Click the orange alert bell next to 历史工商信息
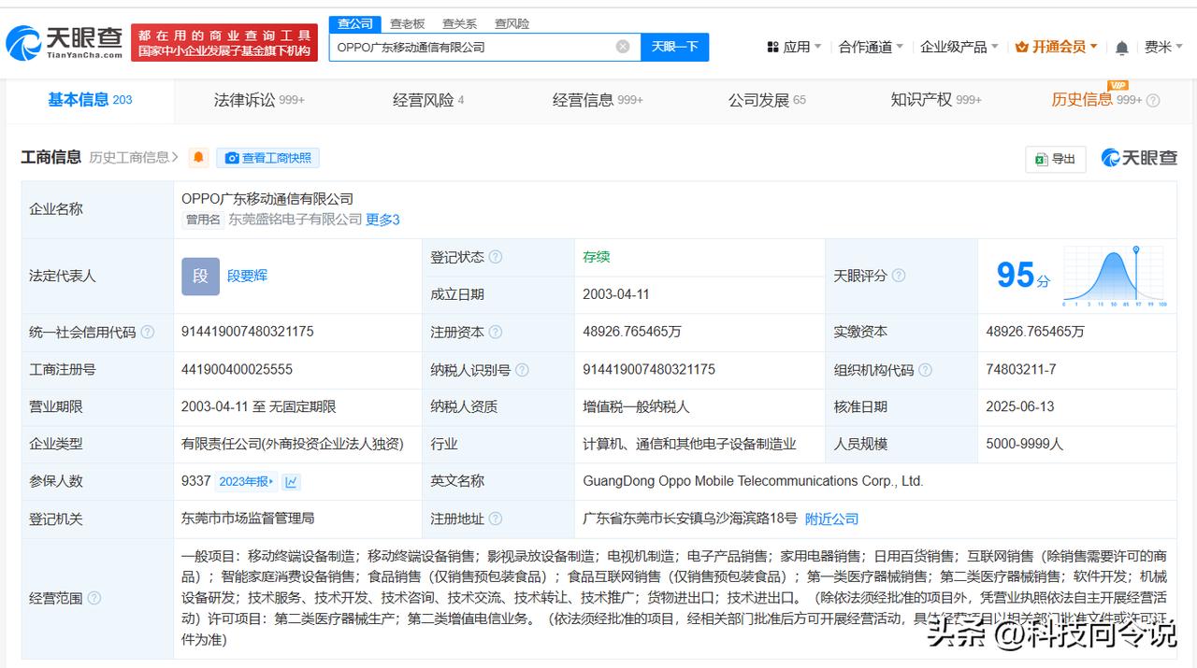Screen dimensions: 1197x668 click(198, 158)
